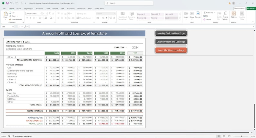The image size is (256, 138).
Task: Toggle Wrap Text
Action: coord(82,14)
